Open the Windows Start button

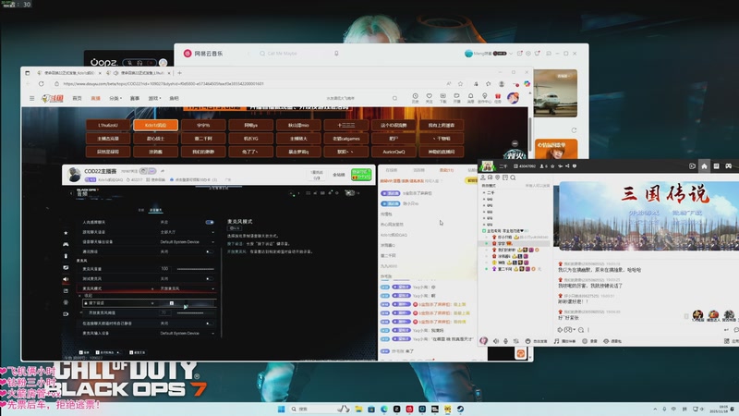tap(282, 409)
